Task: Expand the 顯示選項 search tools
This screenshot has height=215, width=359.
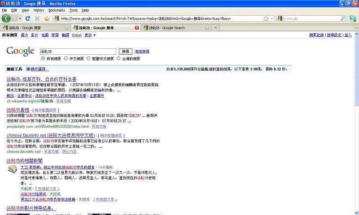Action: [x=37, y=69]
